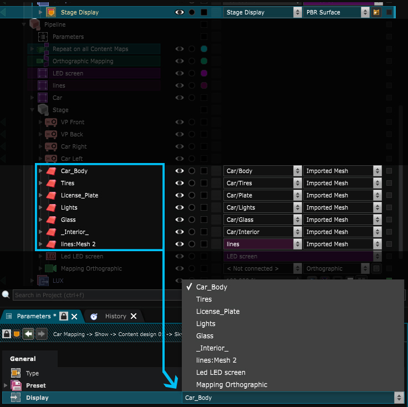Check the far-right box in _Interior_ row
This screenshot has width=408, height=407.
(389, 232)
